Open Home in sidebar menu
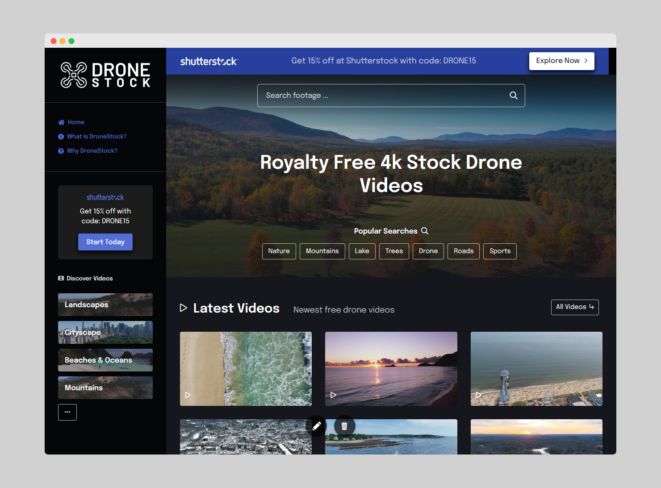The image size is (661, 488). click(75, 122)
